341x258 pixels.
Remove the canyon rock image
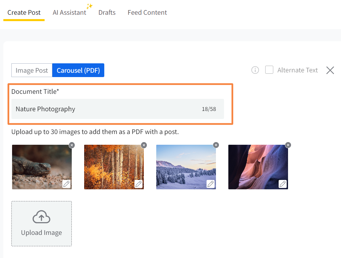click(288, 145)
